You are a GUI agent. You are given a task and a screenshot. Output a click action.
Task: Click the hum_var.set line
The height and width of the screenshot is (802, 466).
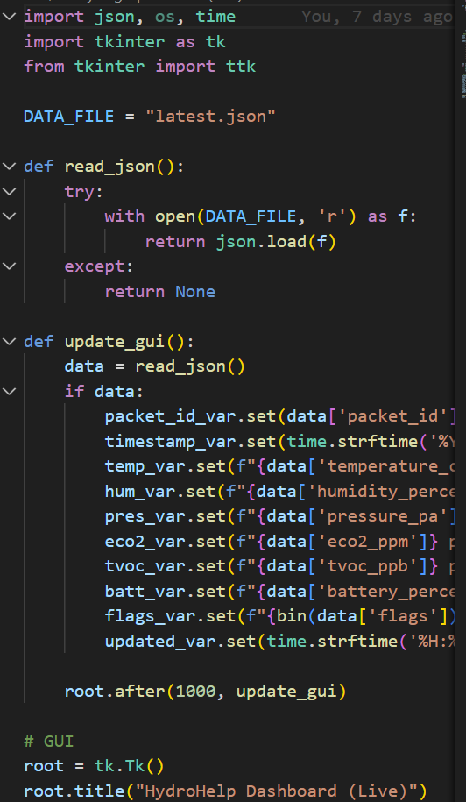pos(279,492)
